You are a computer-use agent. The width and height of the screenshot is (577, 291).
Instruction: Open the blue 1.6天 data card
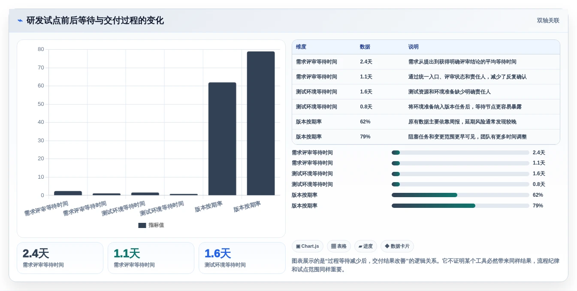tap(242, 258)
